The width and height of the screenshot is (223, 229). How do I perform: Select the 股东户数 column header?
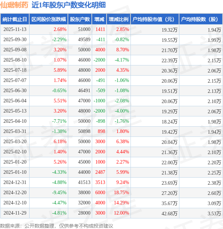point(80,19)
